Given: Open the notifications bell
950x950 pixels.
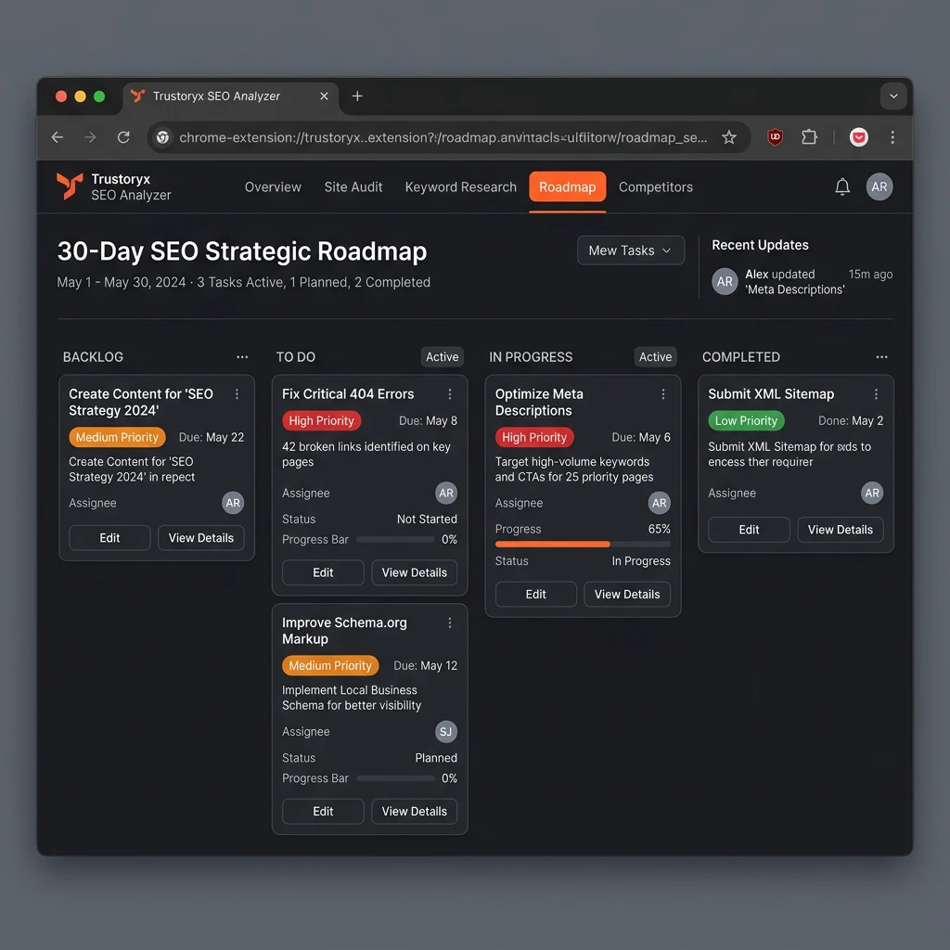Looking at the screenshot, I should click(842, 186).
